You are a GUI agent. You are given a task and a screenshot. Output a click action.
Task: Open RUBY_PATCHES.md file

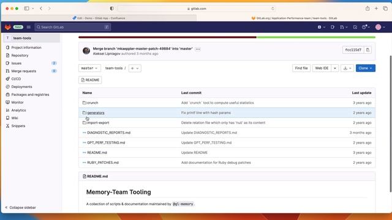point(103,163)
